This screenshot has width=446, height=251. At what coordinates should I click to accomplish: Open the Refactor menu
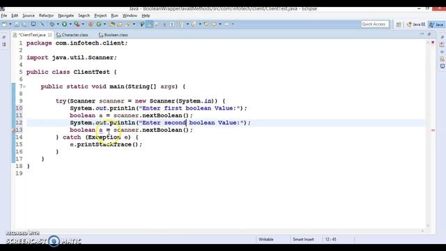47,15
